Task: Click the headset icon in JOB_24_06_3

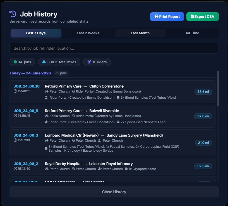Action: 73,140
